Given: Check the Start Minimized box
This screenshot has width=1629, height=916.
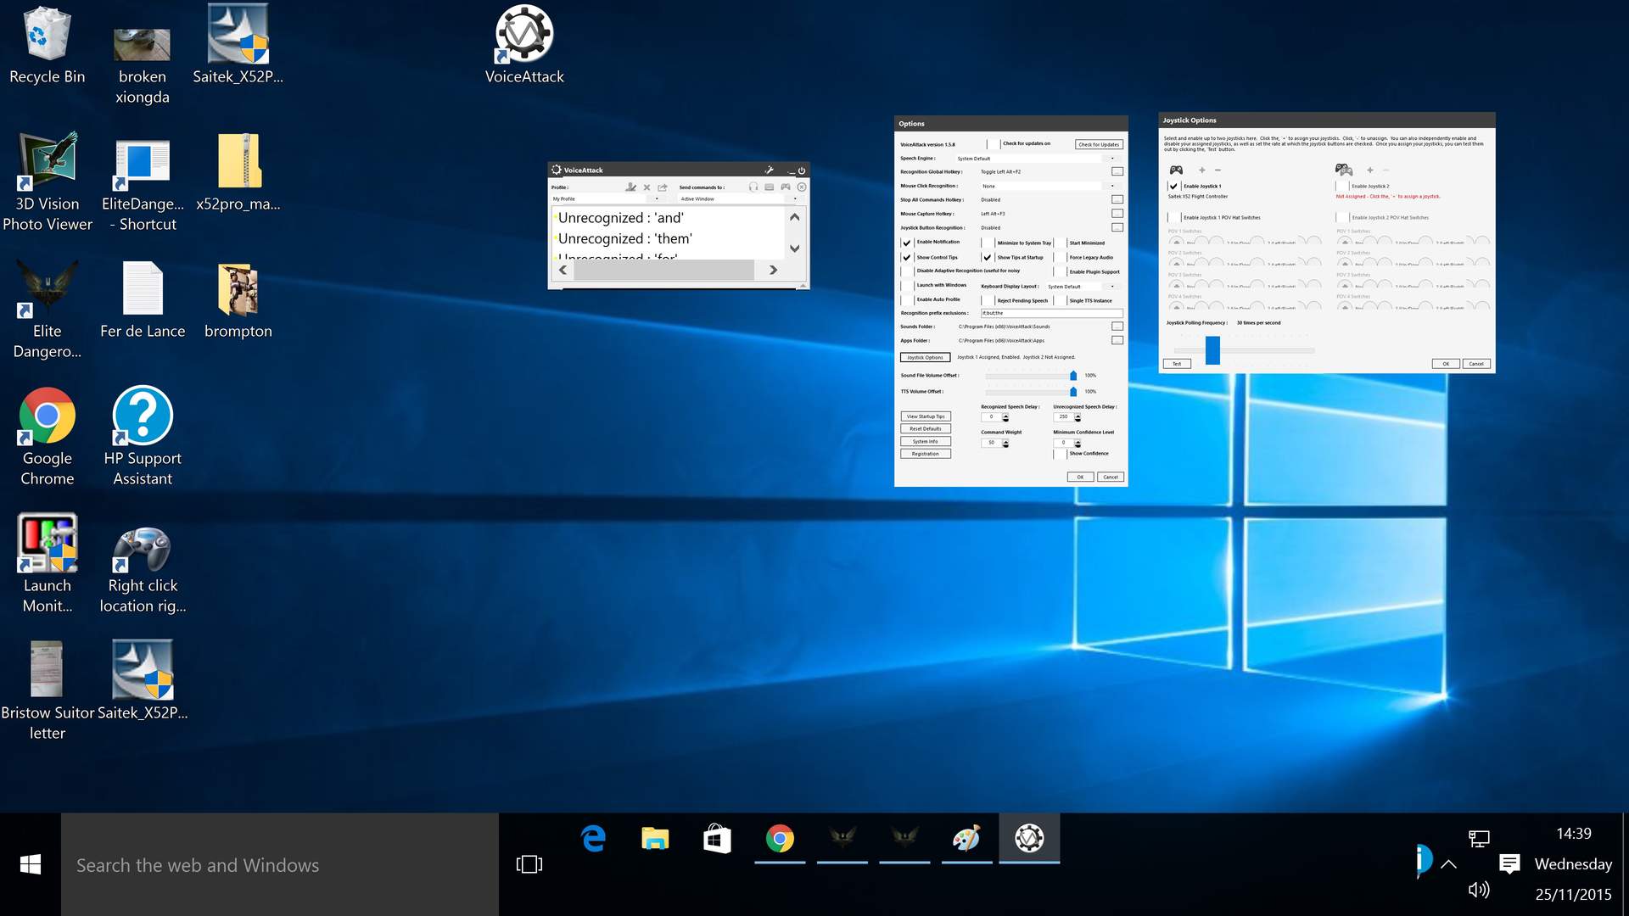Looking at the screenshot, I should click(x=1059, y=243).
